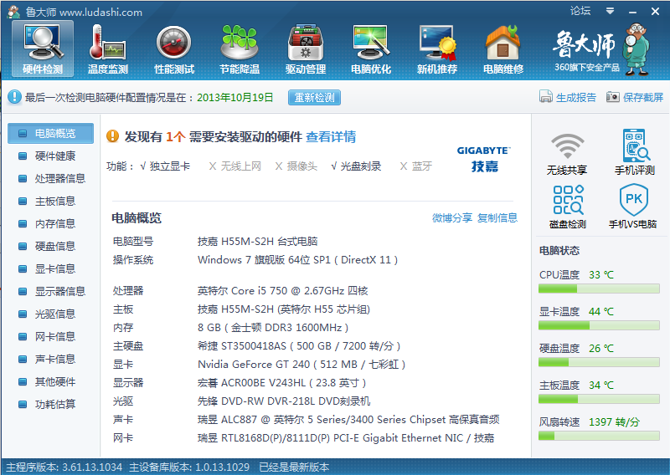Screen dimensions: 670x475
Task: Open the 电脑维修 computer repair icon
Action: click(x=502, y=49)
